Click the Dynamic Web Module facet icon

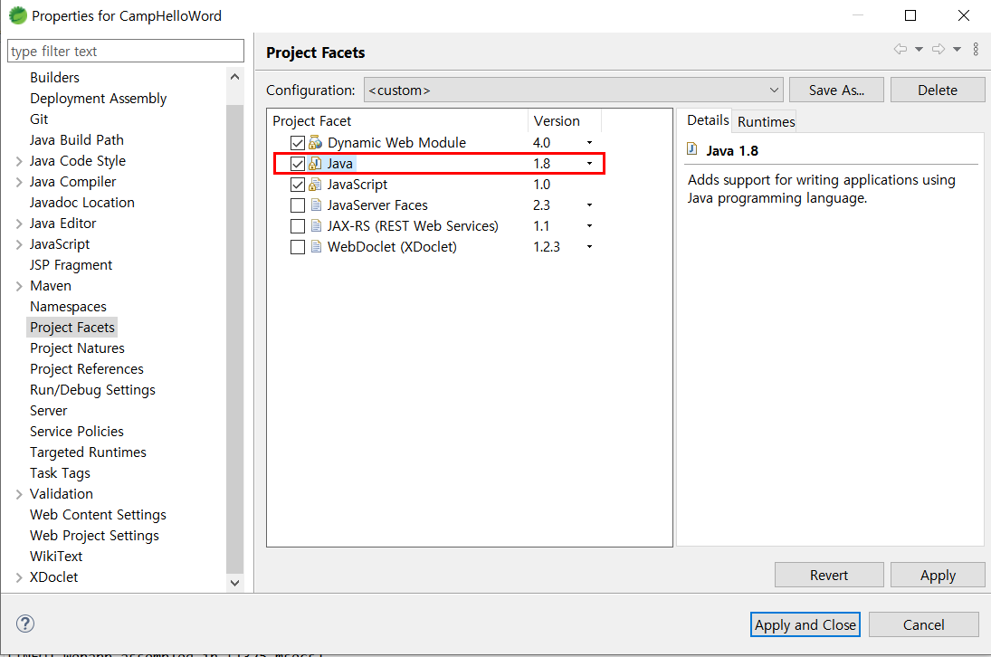[315, 143]
